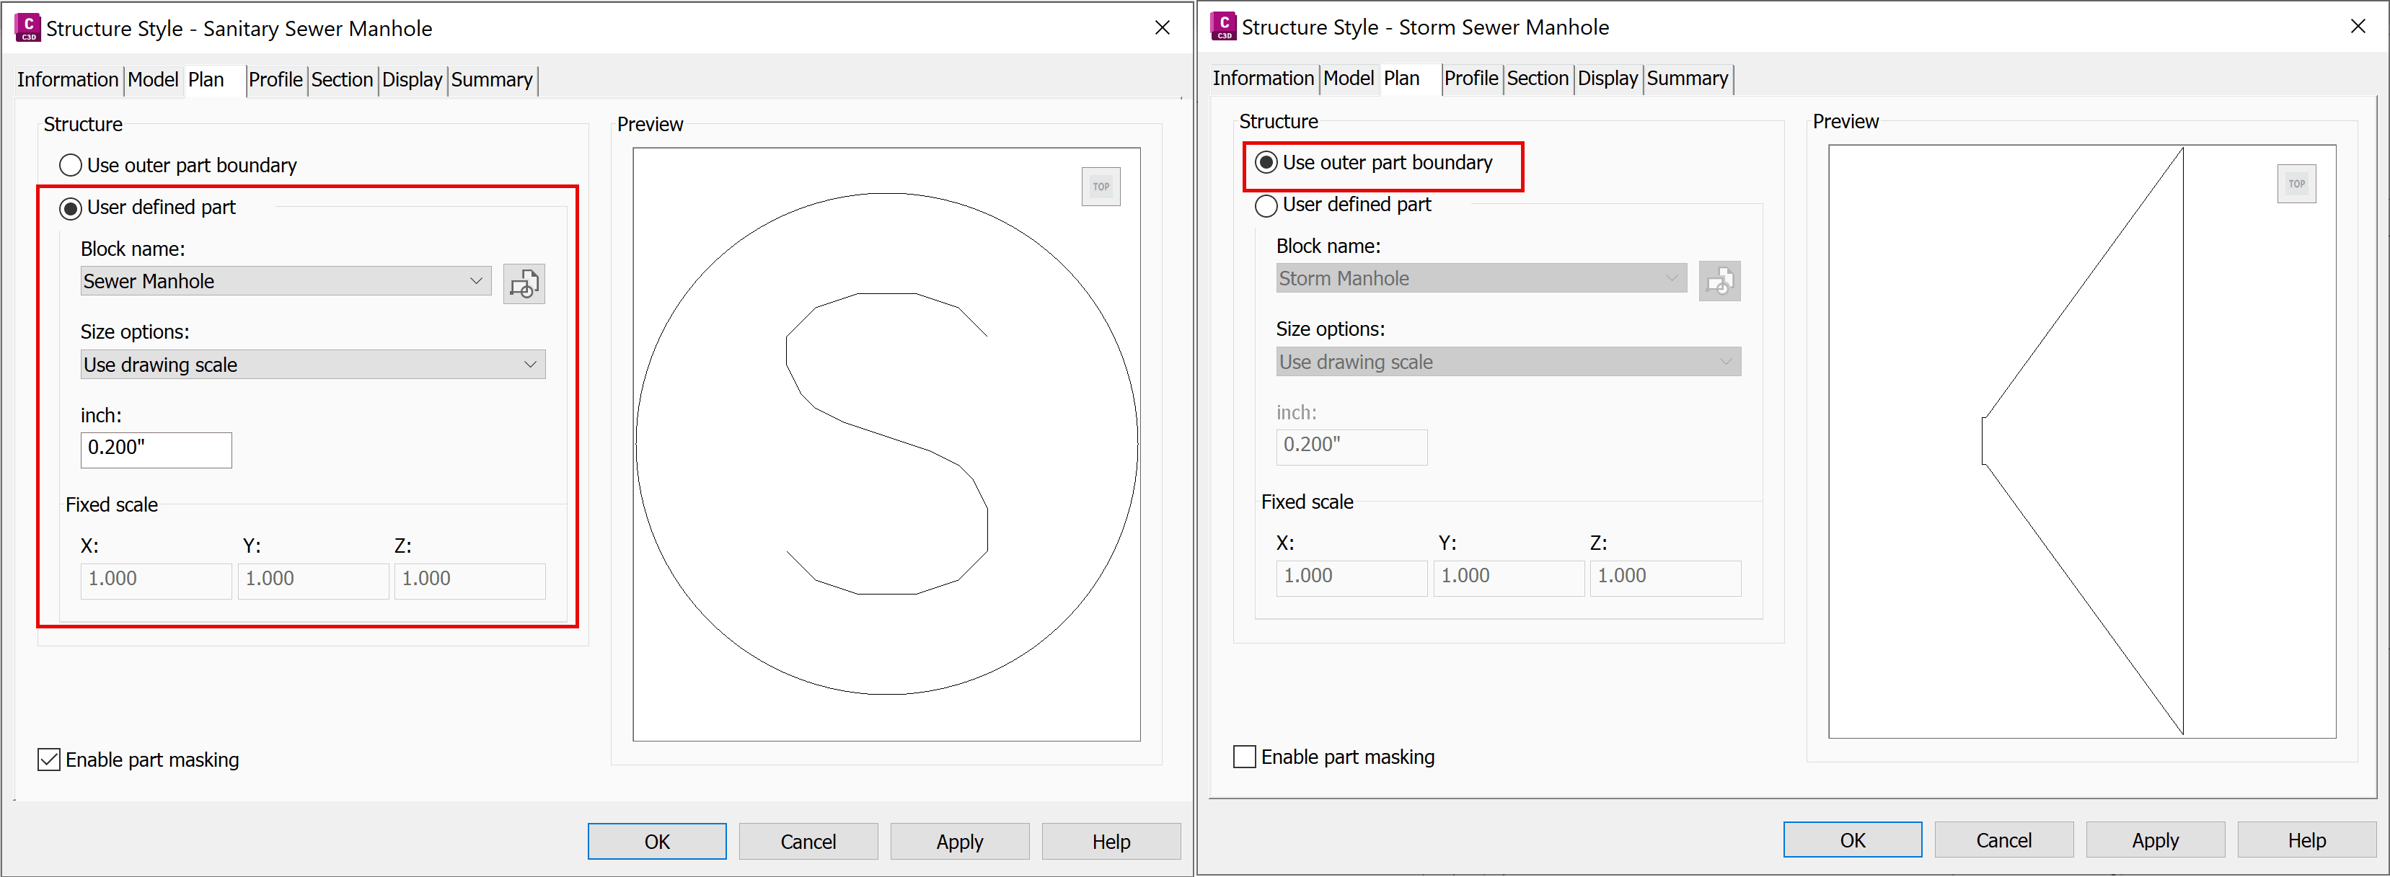Open the Section tab in Sanitary dialog

tap(341, 80)
